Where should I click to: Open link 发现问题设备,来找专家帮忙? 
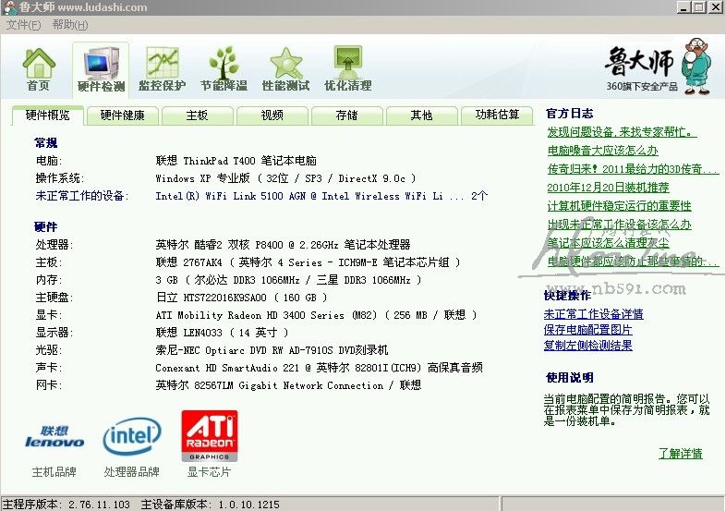coord(622,132)
